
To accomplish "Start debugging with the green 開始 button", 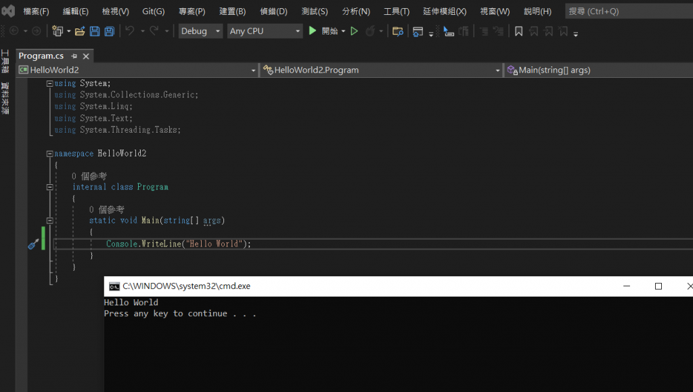I will pyautogui.click(x=323, y=31).
